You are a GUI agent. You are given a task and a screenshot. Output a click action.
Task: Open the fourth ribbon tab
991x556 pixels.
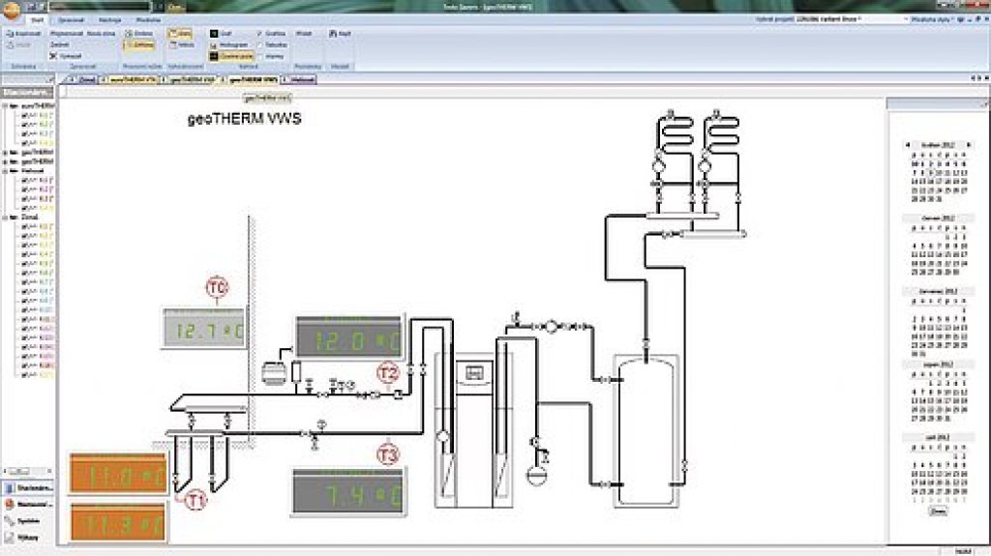tap(149, 20)
